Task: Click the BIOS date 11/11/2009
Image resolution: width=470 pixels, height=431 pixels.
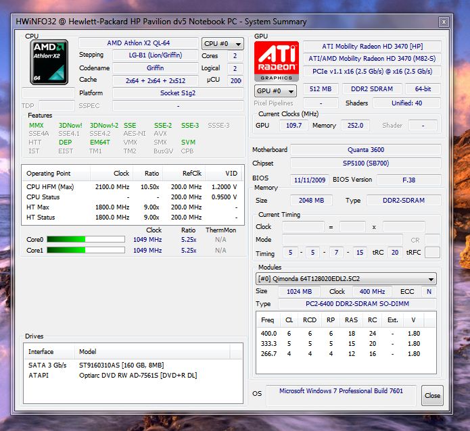Action: tap(310, 180)
